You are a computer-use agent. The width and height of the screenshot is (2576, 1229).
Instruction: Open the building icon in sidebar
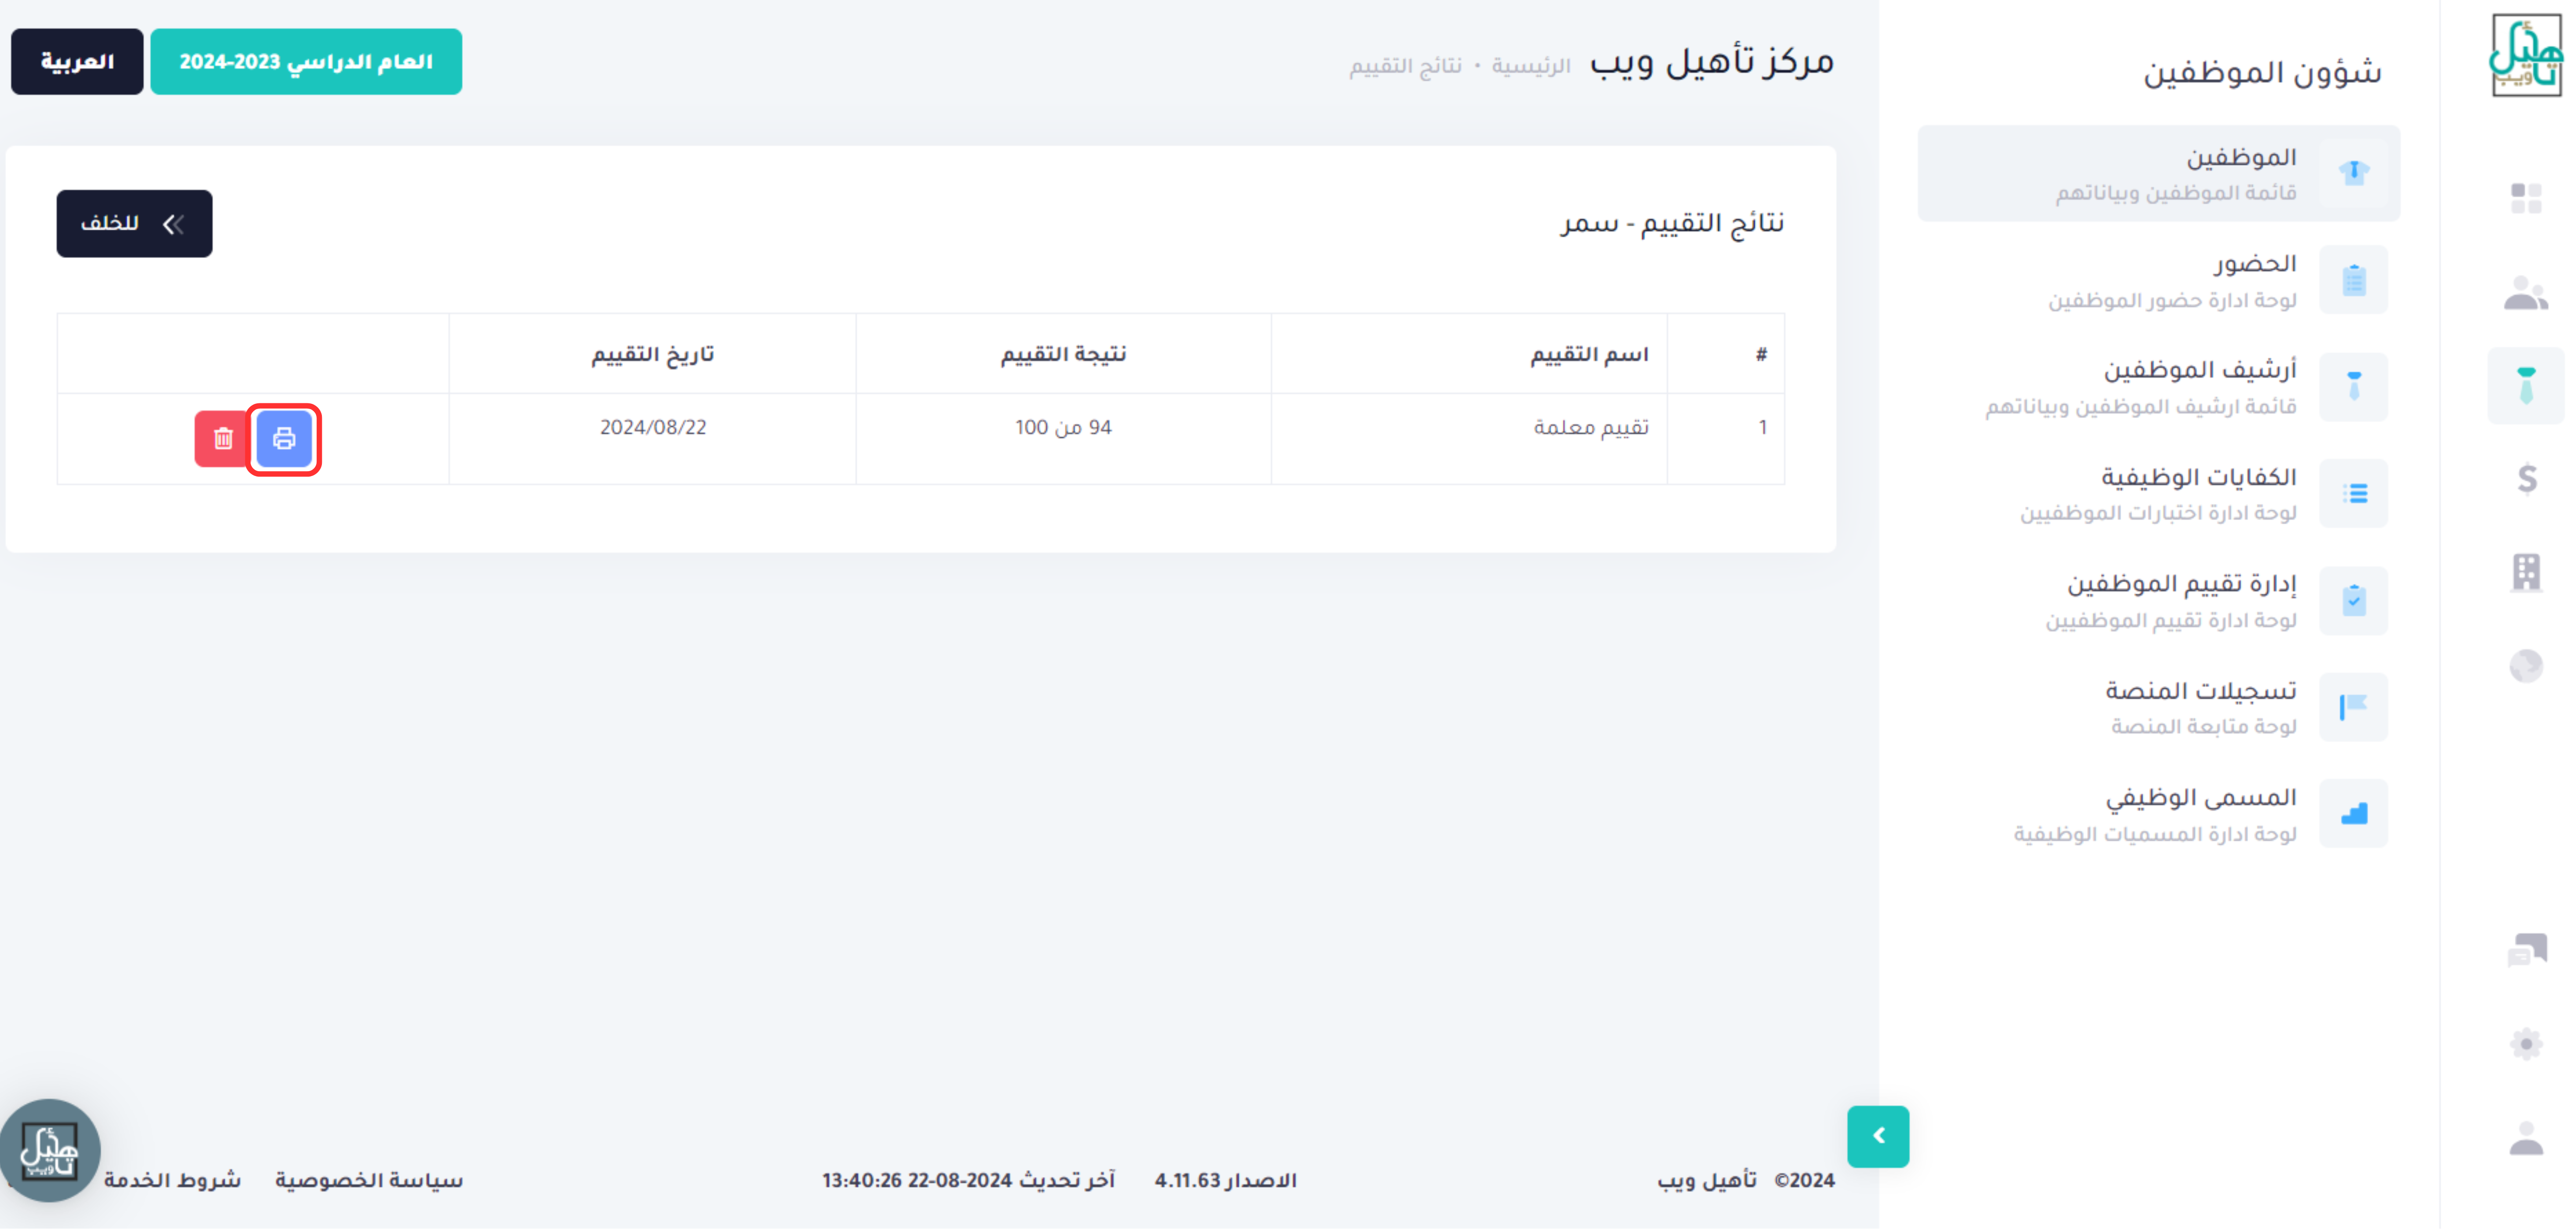2526,572
